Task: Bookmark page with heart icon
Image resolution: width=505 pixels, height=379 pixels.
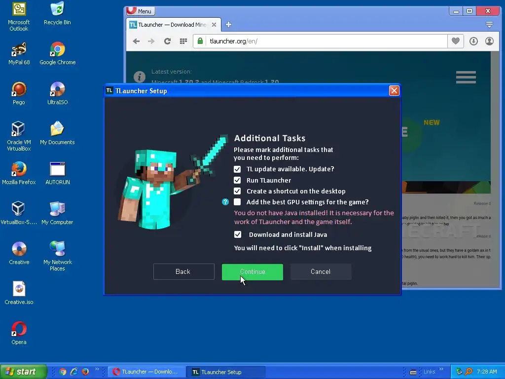Action: pos(455,41)
